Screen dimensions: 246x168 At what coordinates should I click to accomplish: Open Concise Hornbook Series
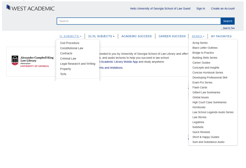[x=208, y=73]
